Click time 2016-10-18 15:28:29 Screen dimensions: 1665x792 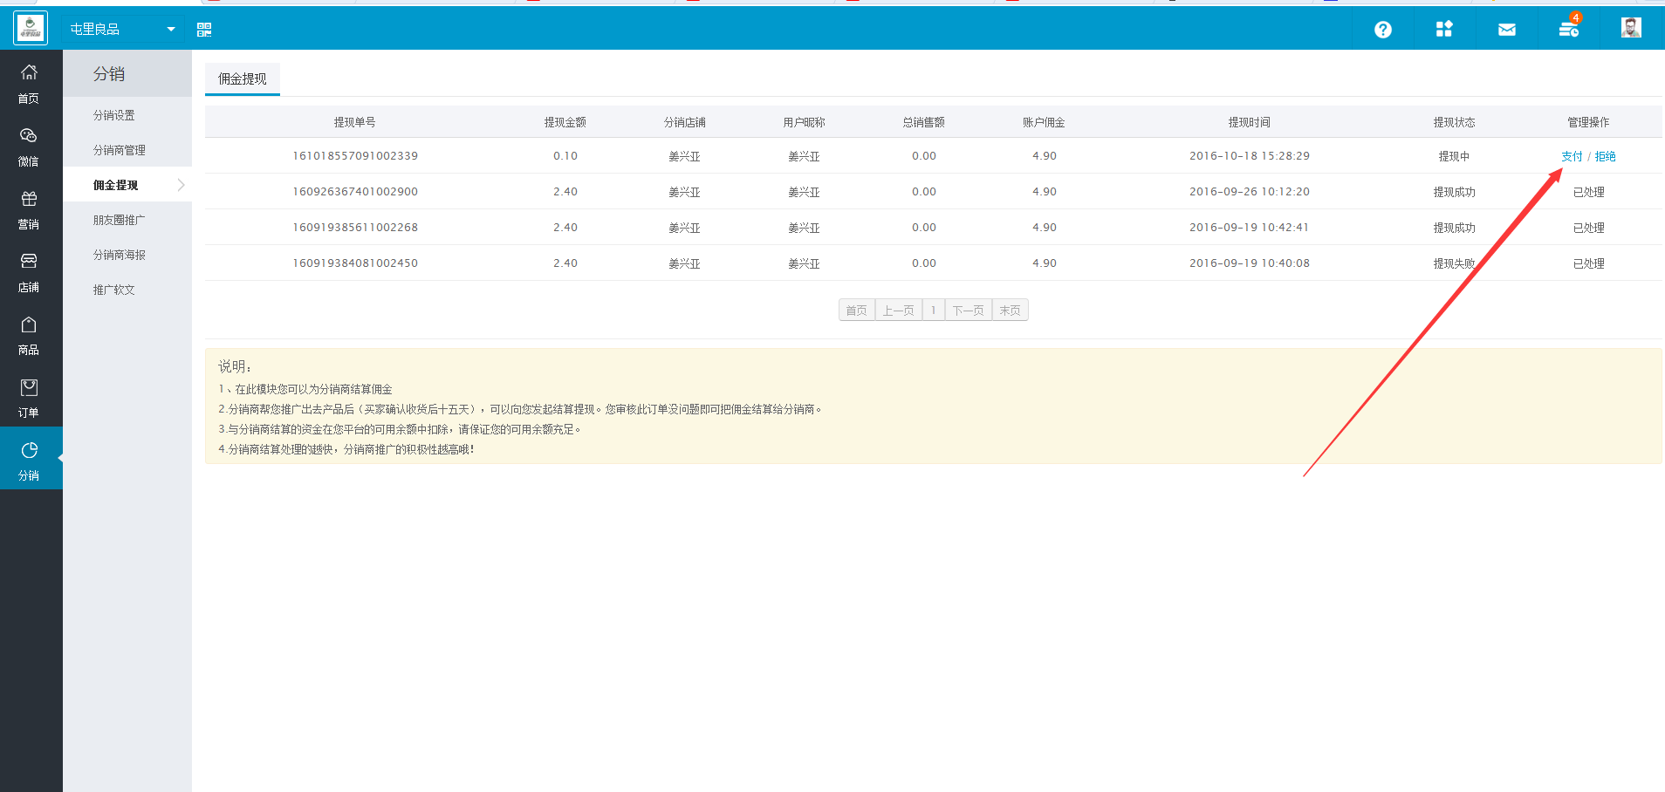point(1250,156)
